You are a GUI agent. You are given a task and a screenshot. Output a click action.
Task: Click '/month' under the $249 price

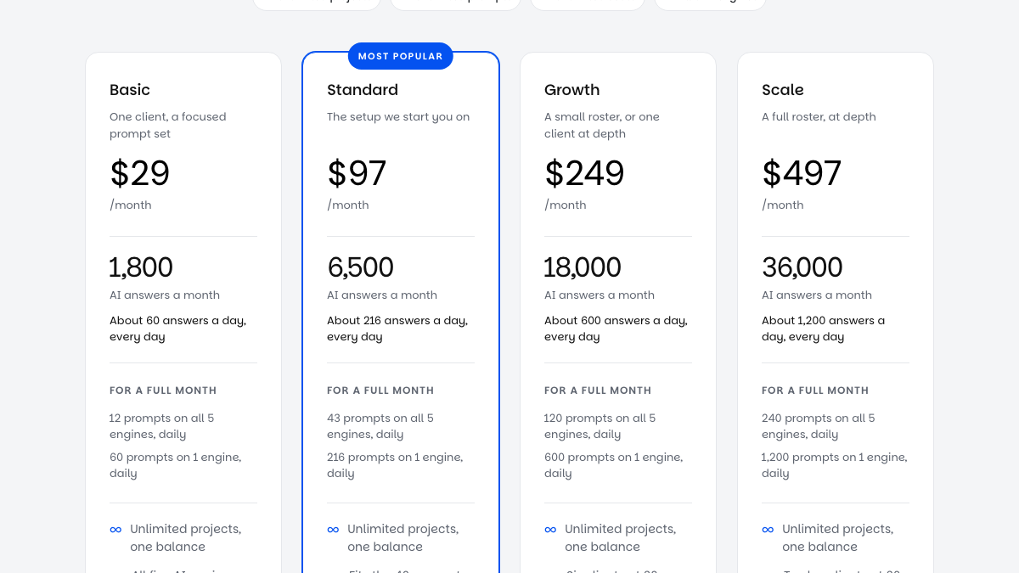tap(566, 205)
